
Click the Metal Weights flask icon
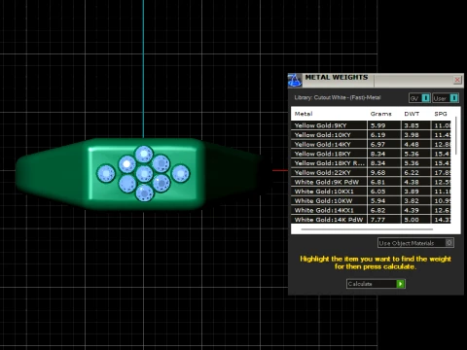[295, 81]
